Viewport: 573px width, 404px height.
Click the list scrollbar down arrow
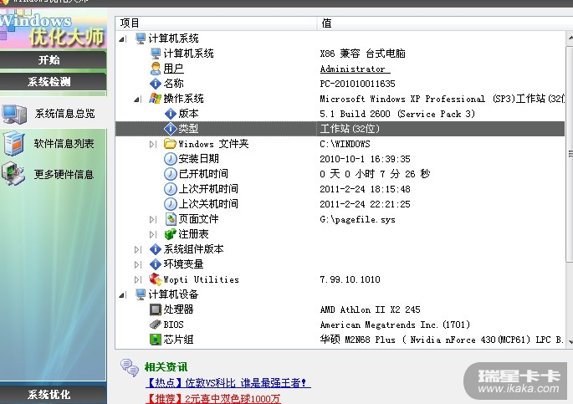point(570,341)
